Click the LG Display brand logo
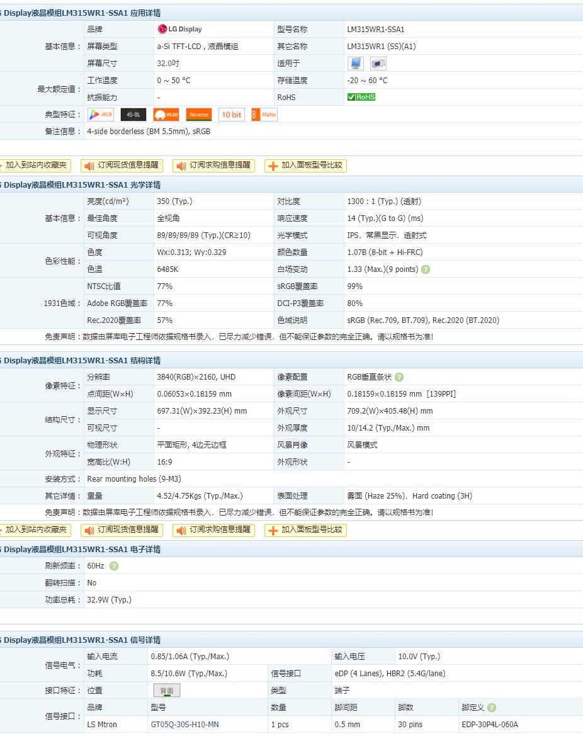Viewport: 583px width, 736px height. pyautogui.click(x=180, y=29)
